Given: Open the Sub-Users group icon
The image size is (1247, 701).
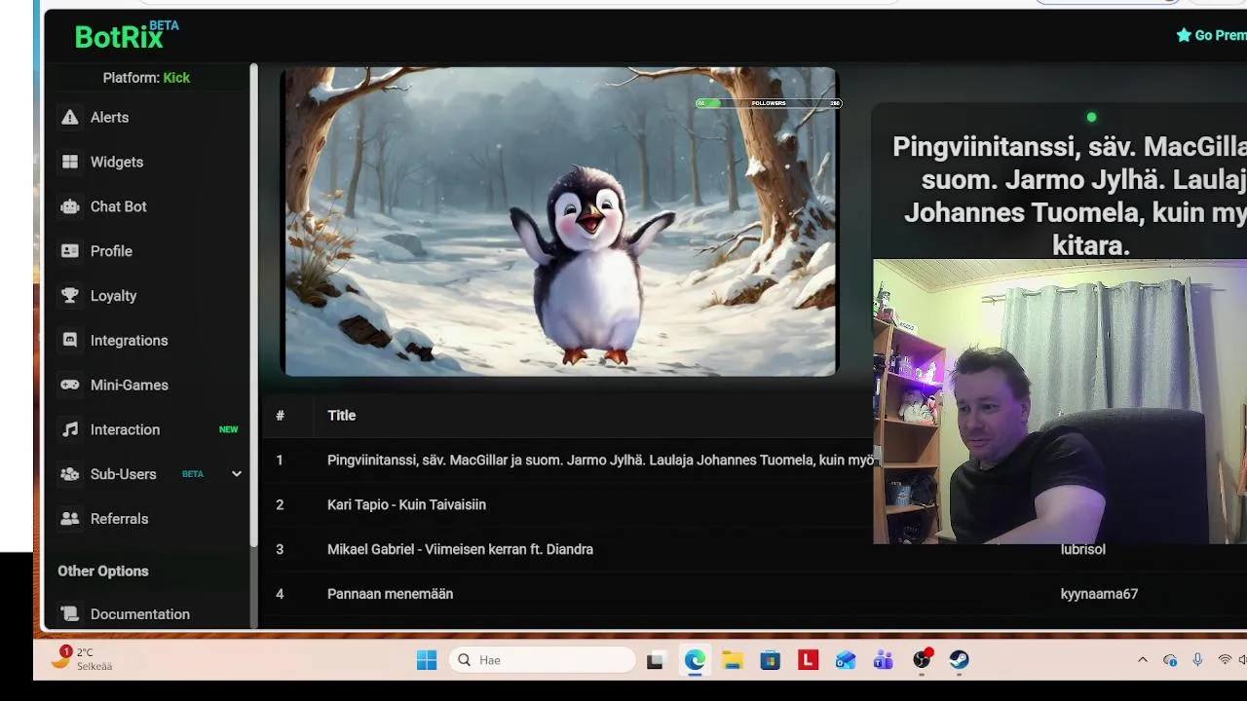Looking at the screenshot, I should (x=70, y=474).
